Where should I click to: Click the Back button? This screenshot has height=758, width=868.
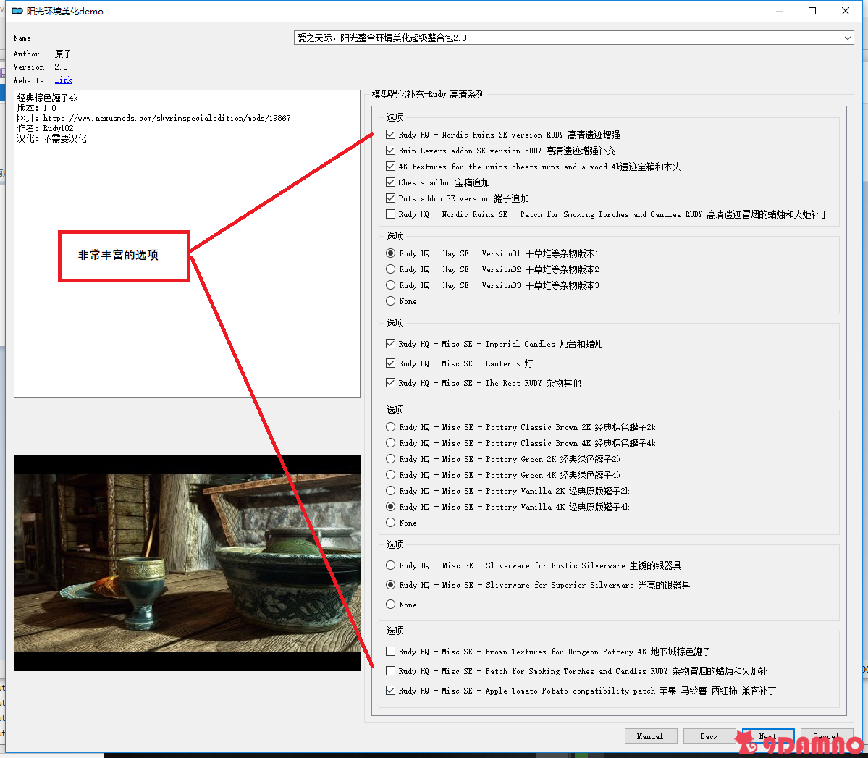tap(709, 736)
